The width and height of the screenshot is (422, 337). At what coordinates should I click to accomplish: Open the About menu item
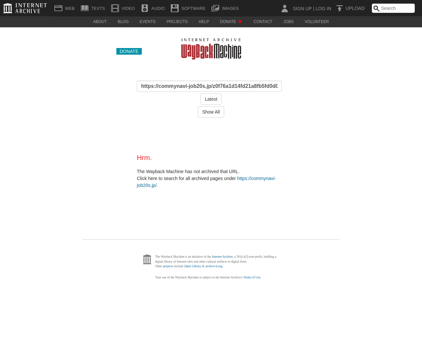tap(100, 22)
